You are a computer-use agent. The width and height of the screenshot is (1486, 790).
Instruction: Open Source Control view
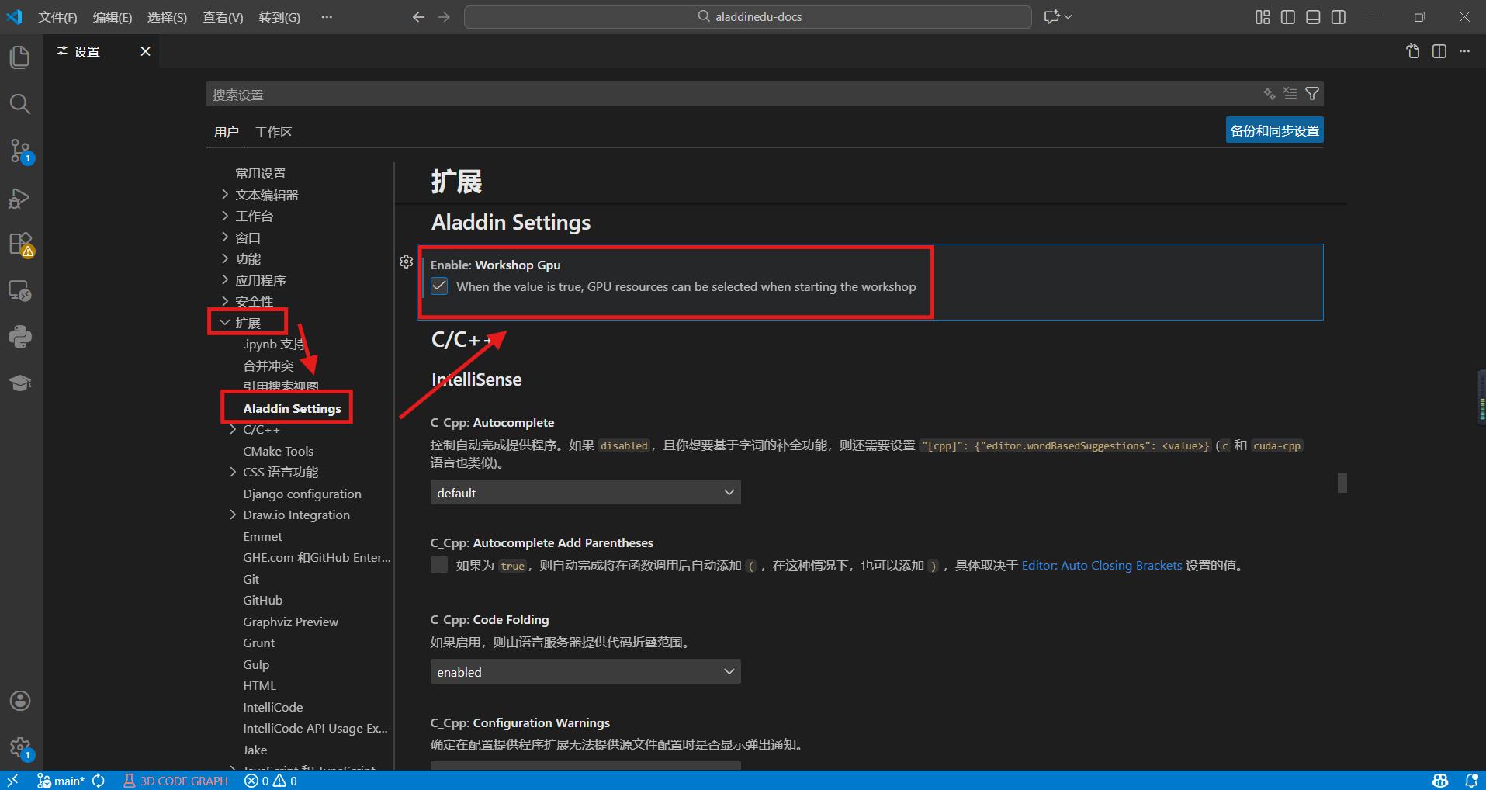tap(20, 151)
